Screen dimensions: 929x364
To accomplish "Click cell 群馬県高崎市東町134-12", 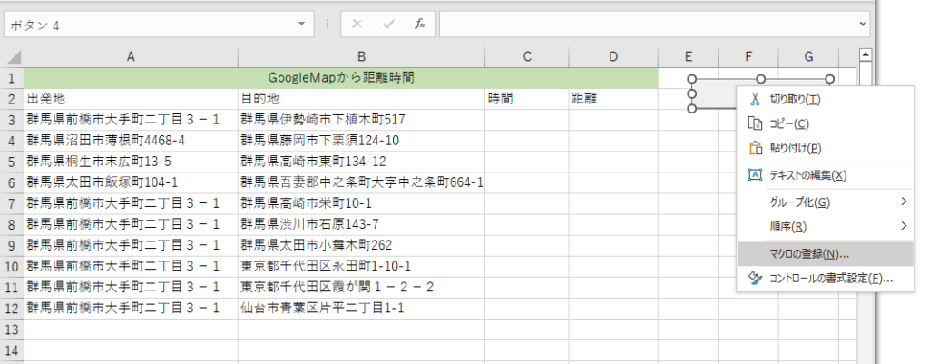I will pos(361,162).
